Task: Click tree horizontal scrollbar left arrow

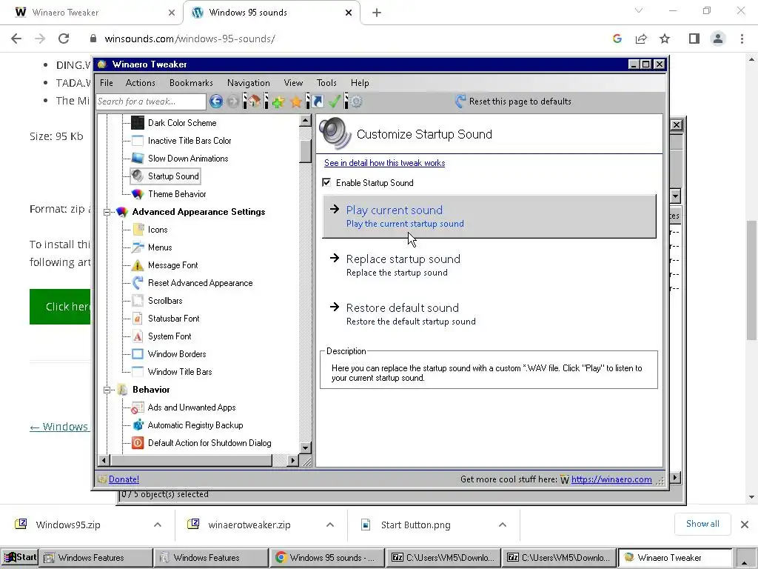Action: pyautogui.click(x=103, y=460)
